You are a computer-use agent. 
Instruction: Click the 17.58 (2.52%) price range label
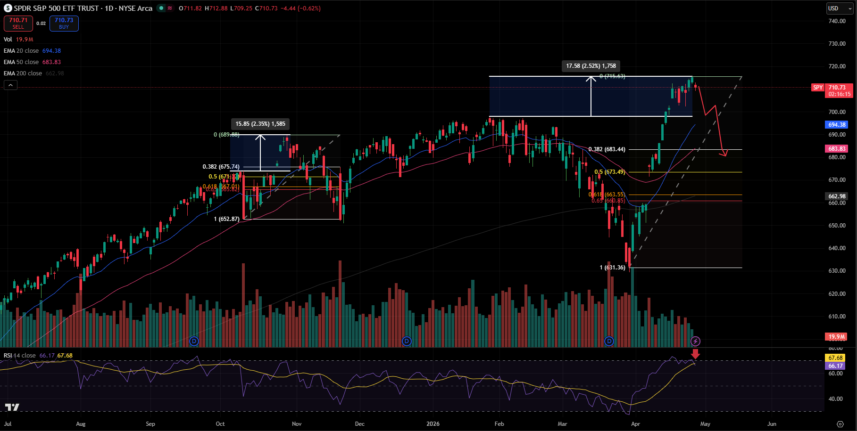coord(591,66)
